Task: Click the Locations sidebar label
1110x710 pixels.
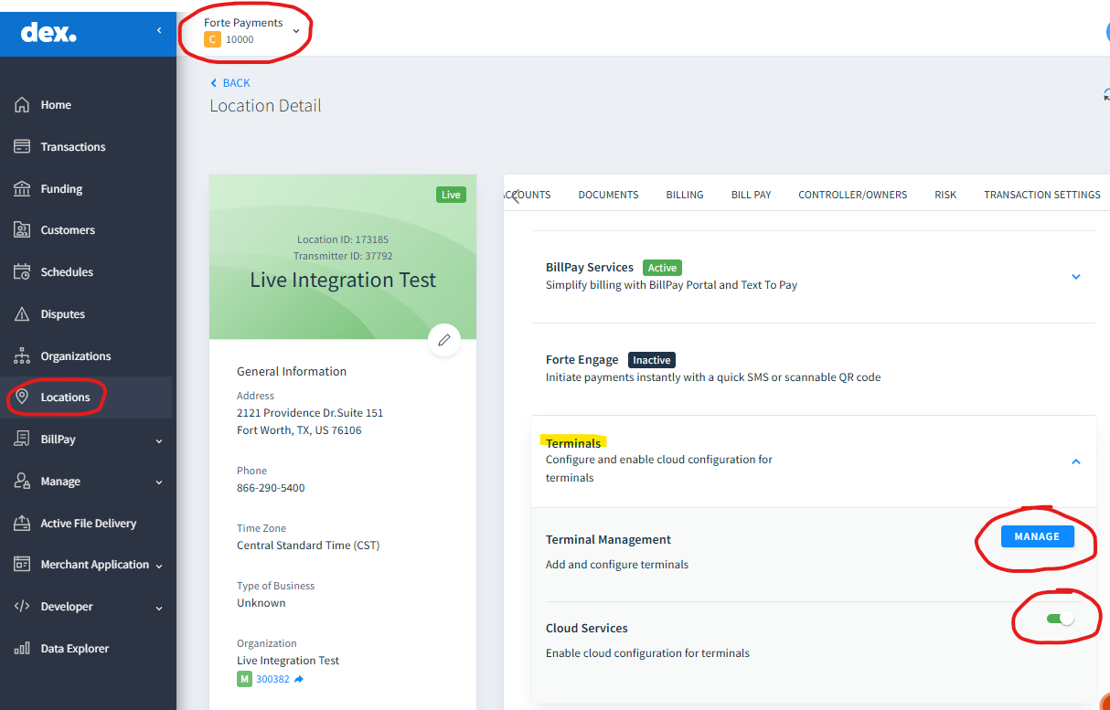Action: (65, 397)
